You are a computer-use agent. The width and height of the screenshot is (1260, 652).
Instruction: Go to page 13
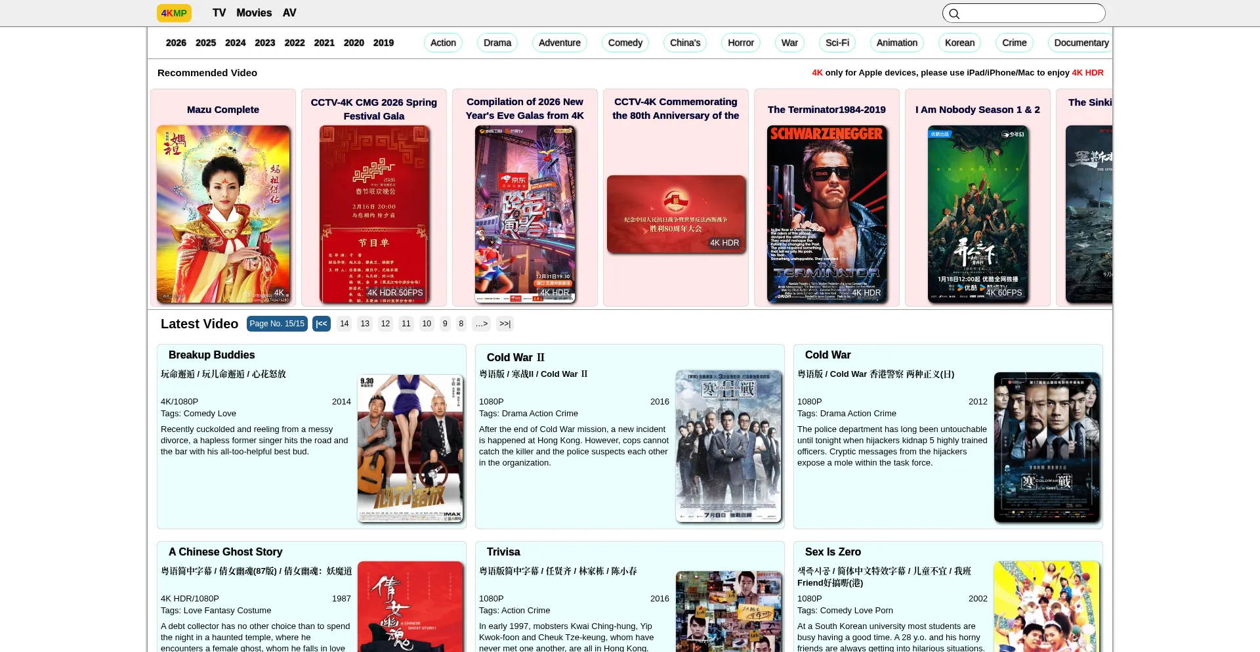(365, 324)
